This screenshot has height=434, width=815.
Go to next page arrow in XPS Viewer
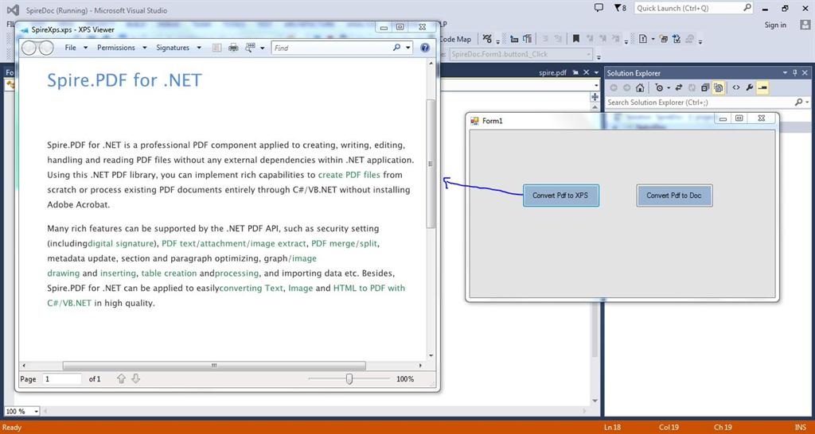click(135, 379)
